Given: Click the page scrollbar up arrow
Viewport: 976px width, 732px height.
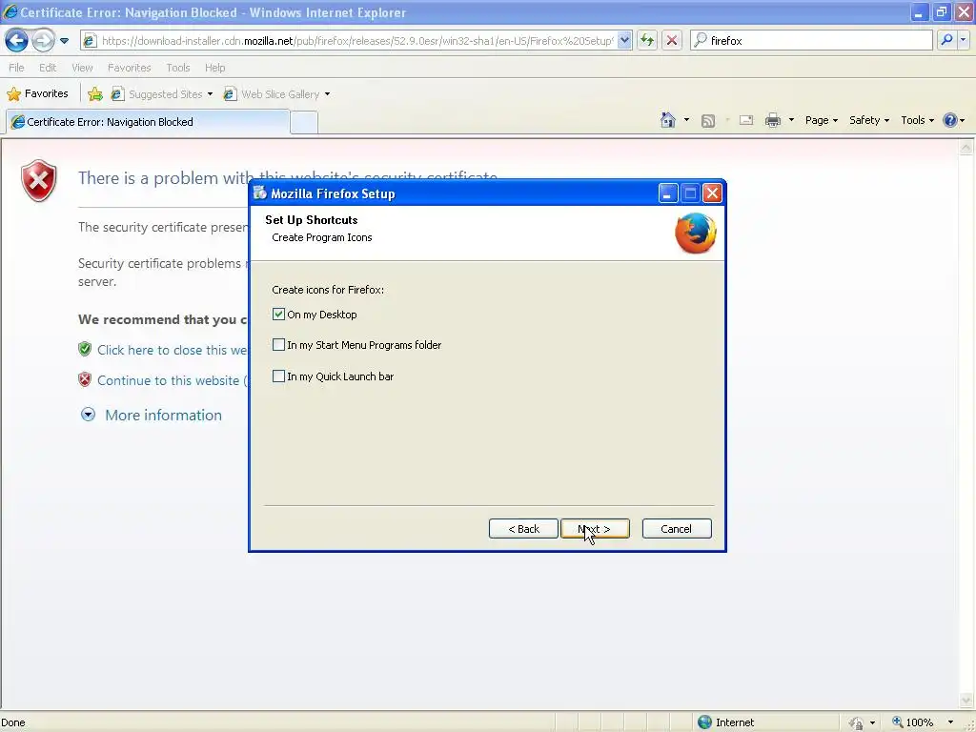Looking at the screenshot, I should pos(966,148).
